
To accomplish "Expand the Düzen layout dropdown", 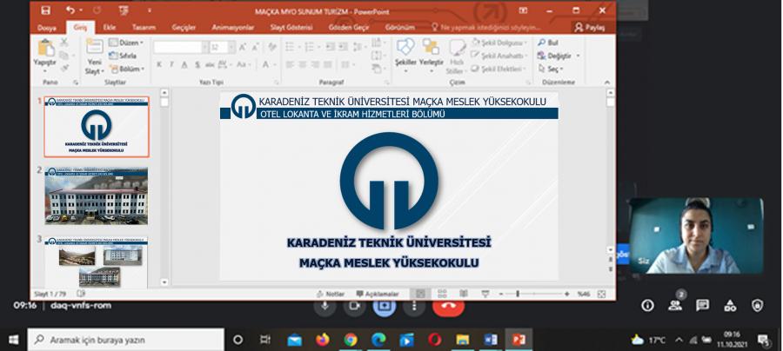I will click(x=130, y=43).
